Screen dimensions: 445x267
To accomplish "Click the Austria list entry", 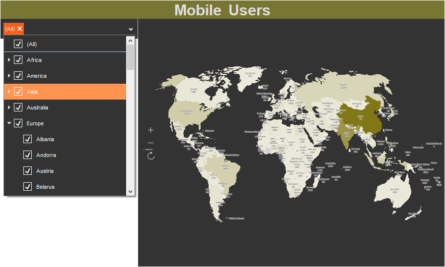I will 45,171.
